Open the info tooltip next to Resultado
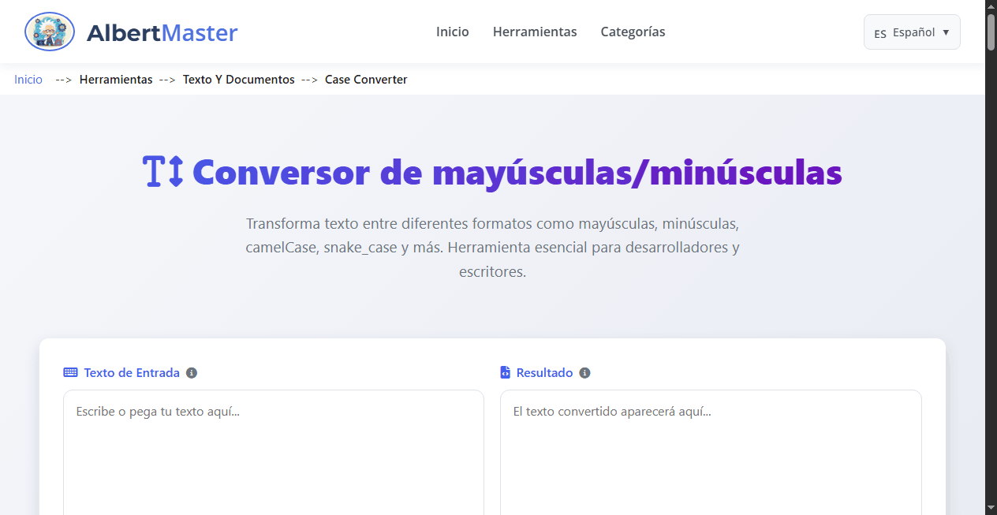Viewport: 997px width, 515px height. (x=584, y=373)
